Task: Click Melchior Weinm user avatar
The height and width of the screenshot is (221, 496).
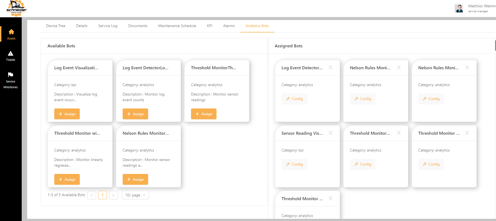Action: coord(459,8)
